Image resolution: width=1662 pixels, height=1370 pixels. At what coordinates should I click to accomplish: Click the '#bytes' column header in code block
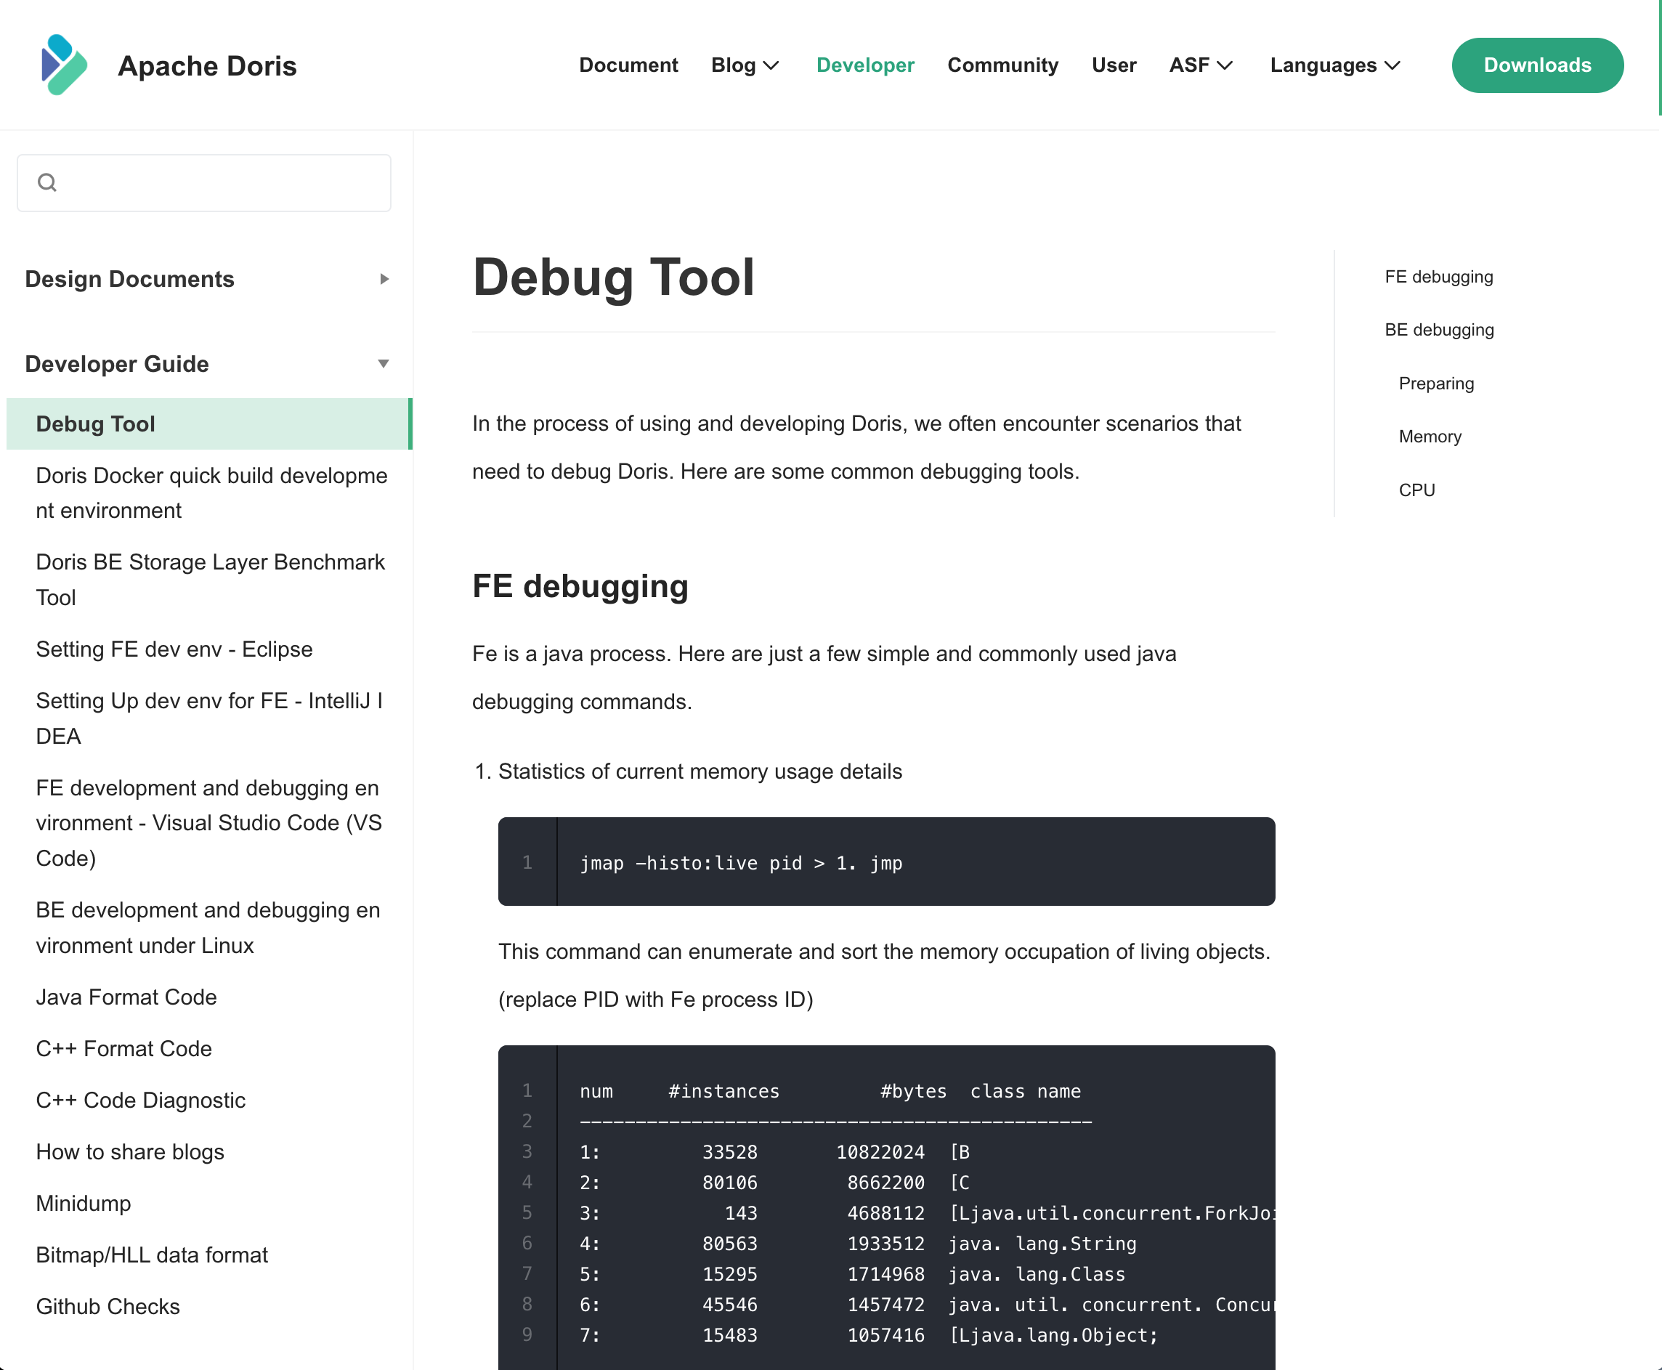913,1091
